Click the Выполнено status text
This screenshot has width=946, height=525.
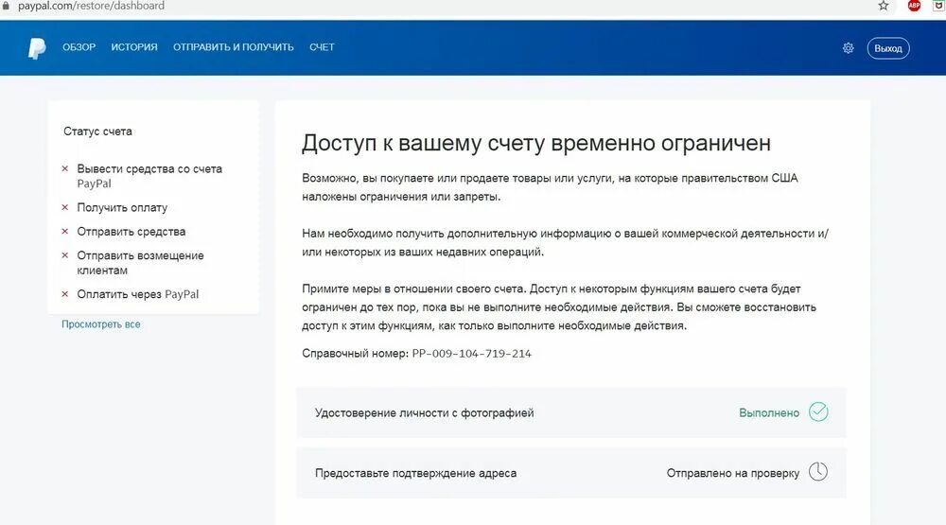[769, 412]
